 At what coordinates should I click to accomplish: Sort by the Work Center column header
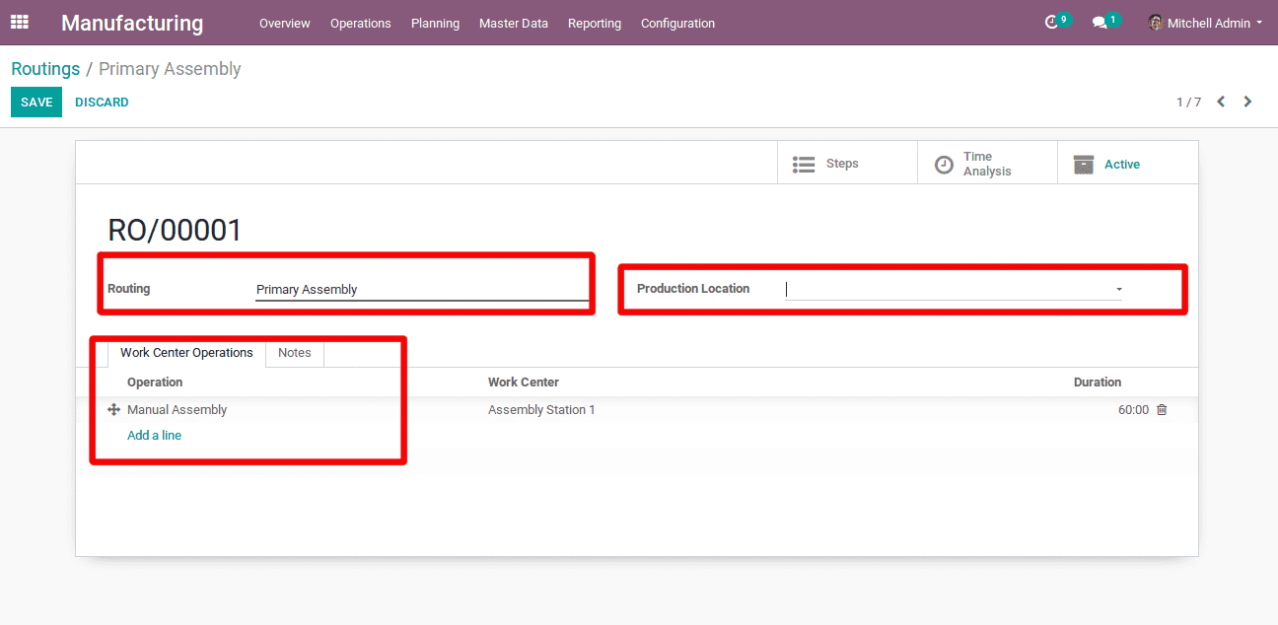(x=524, y=382)
